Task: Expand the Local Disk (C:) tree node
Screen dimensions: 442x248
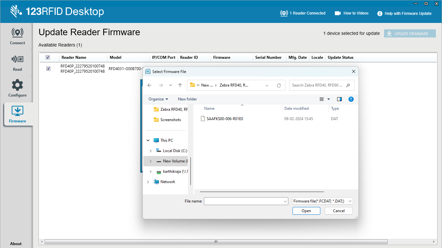Action: 151,151
